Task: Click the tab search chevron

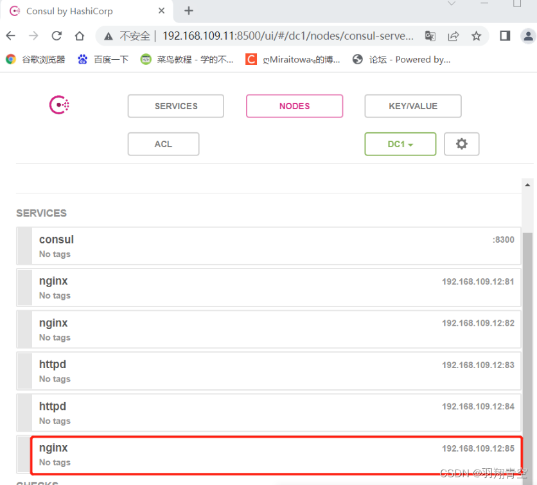Action: 452,4
